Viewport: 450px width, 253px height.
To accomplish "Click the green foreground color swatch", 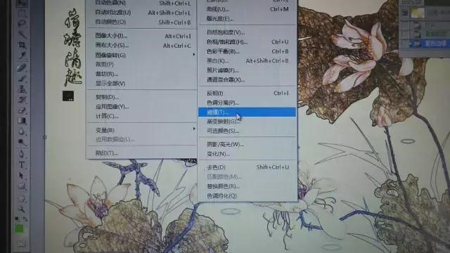I will tap(20, 229).
